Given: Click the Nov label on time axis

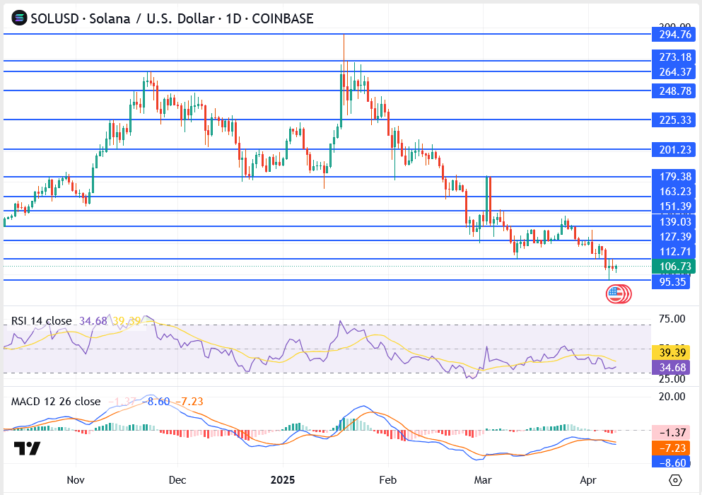Looking at the screenshot, I should (x=76, y=479).
